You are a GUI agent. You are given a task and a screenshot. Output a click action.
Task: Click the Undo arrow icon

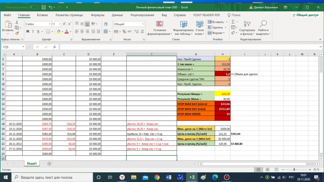[51, 7]
